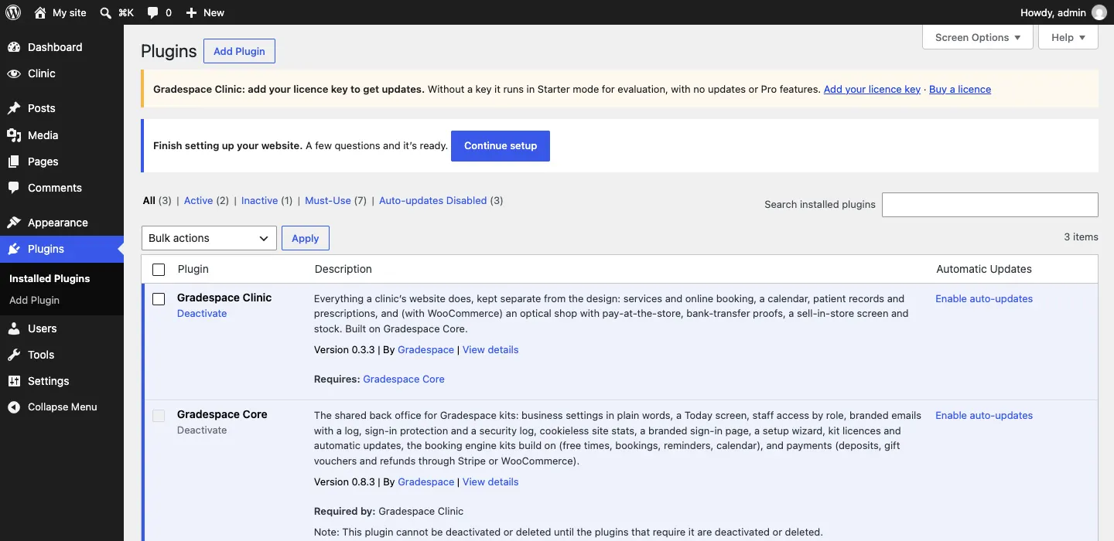View details of Gradespace Clinic plugin
Screen dimensions: 1114x541
[x=490, y=349]
